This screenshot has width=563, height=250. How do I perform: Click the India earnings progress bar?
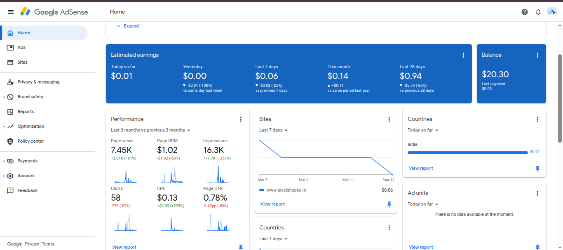467,152
